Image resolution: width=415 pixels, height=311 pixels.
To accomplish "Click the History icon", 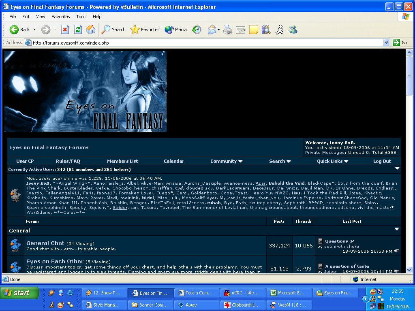I will click(x=197, y=29).
